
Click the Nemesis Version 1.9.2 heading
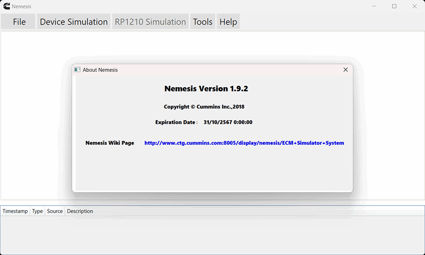click(x=206, y=89)
